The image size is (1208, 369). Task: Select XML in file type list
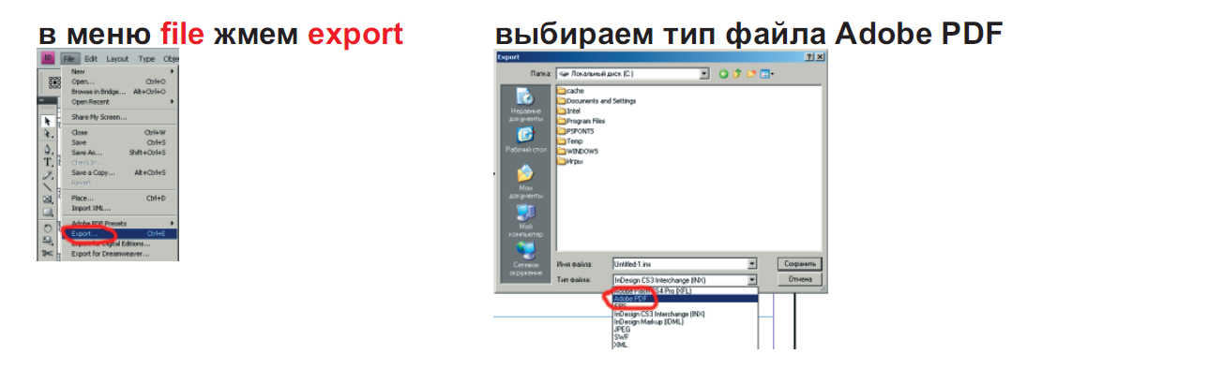click(x=685, y=345)
